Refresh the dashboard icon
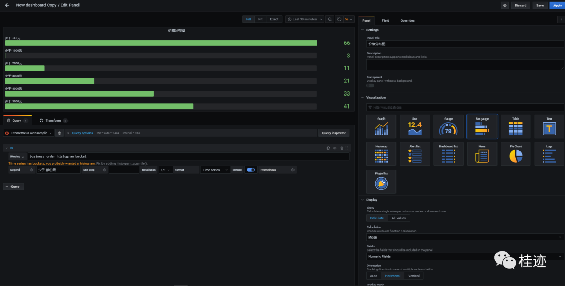565x286 pixels. tap(339, 19)
